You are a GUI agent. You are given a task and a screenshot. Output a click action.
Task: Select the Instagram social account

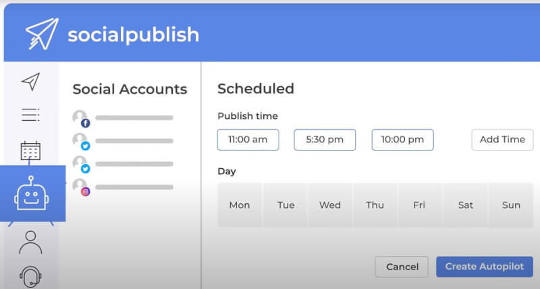(123, 188)
